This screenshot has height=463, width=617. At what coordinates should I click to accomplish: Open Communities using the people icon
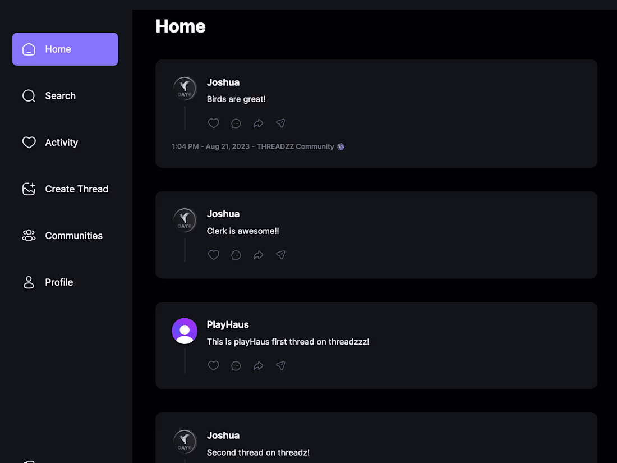[x=29, y=236]
